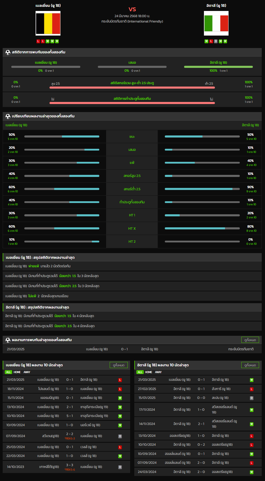Open the 'ดูทั้งหมด' button in latest meetings section

tap(250, 340)
